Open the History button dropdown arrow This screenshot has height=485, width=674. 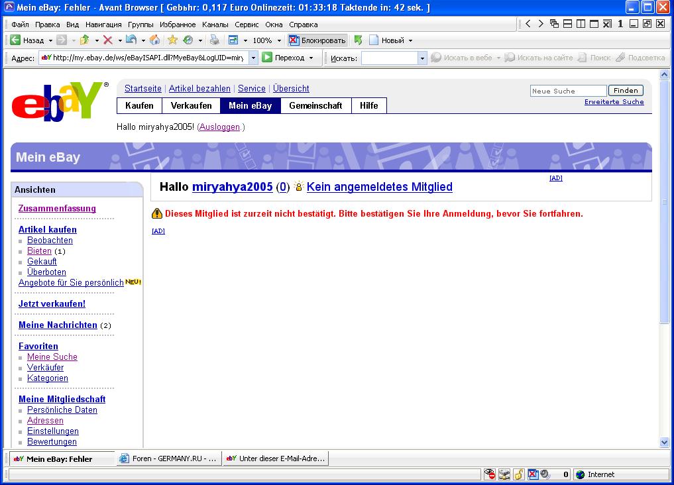point(200,40)
